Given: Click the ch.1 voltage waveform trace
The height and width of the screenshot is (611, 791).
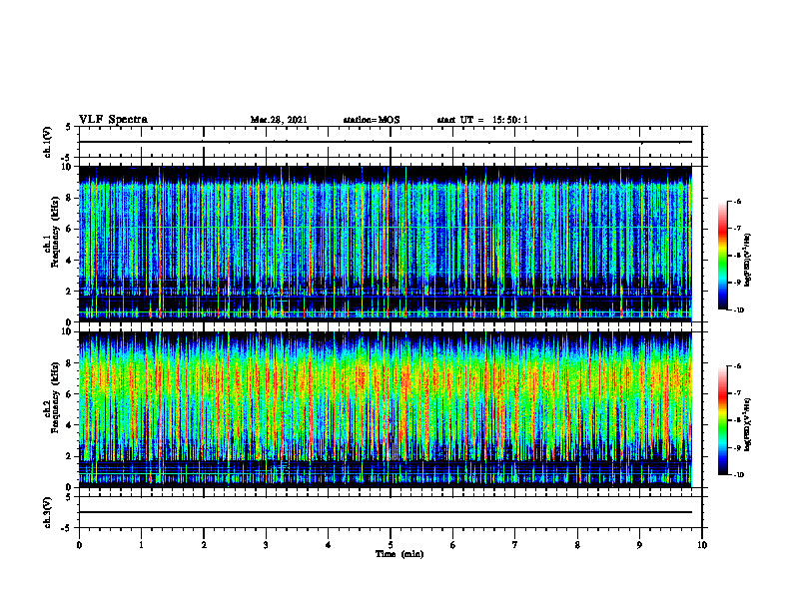Looking at the screenshot, I should (386, 142).
